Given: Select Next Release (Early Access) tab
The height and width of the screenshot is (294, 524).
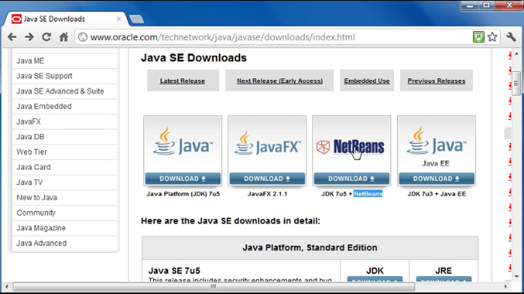Looking at the screenshot, I should pyautogui.click(x=279, y=81).
